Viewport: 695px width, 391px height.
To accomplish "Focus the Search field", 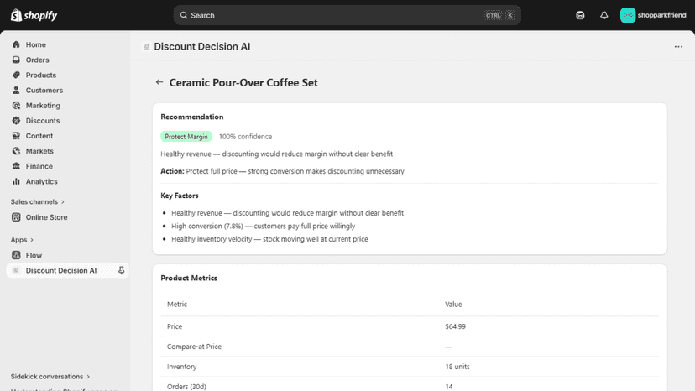I will 347,15.
